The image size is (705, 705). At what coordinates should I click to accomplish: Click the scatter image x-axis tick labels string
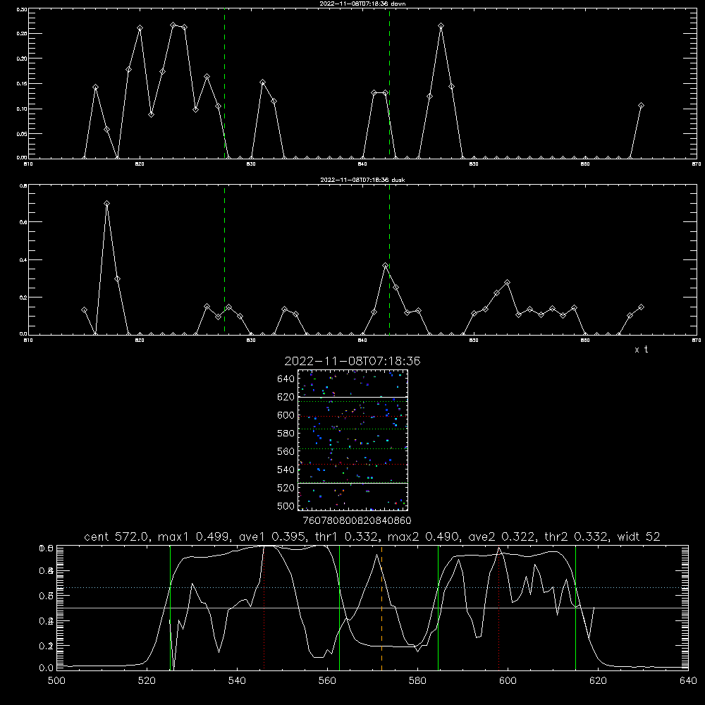357,520
